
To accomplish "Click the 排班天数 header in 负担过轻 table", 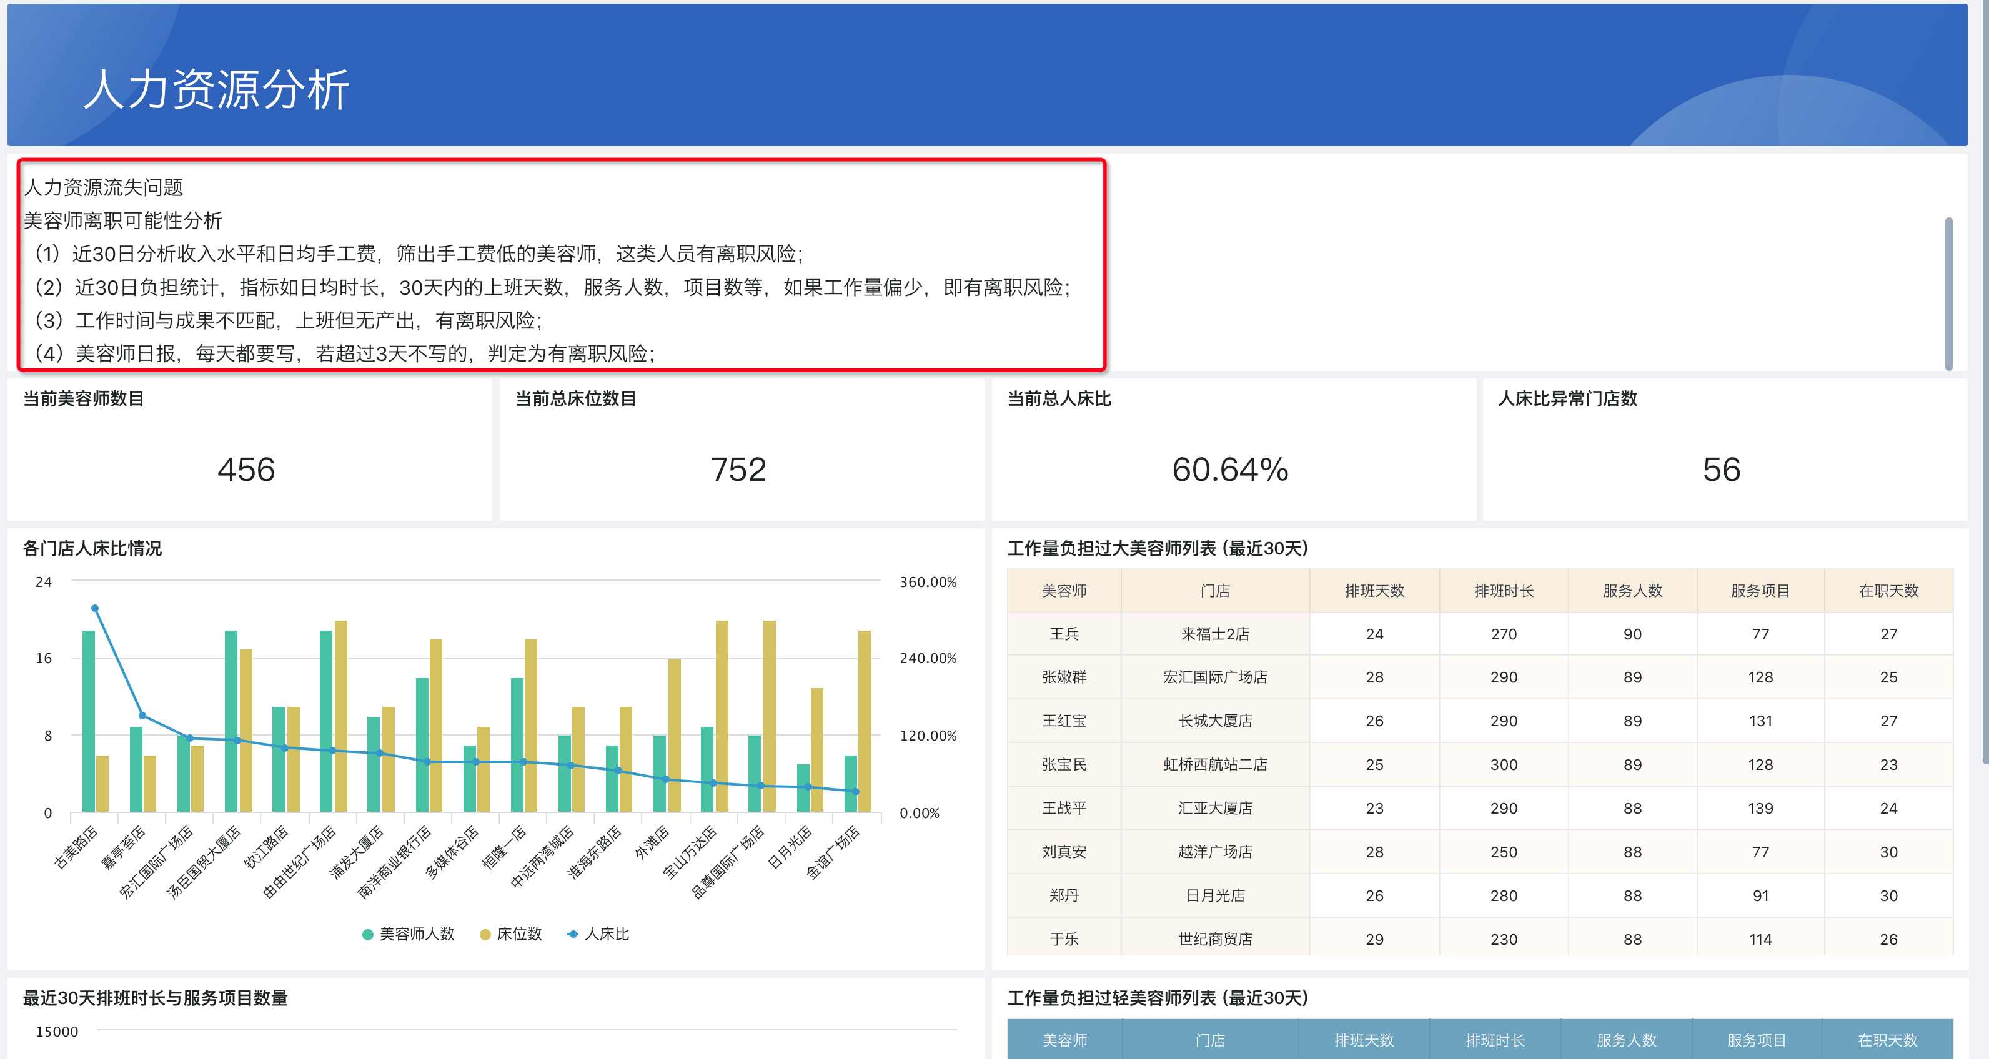I will [1364, 1040].
